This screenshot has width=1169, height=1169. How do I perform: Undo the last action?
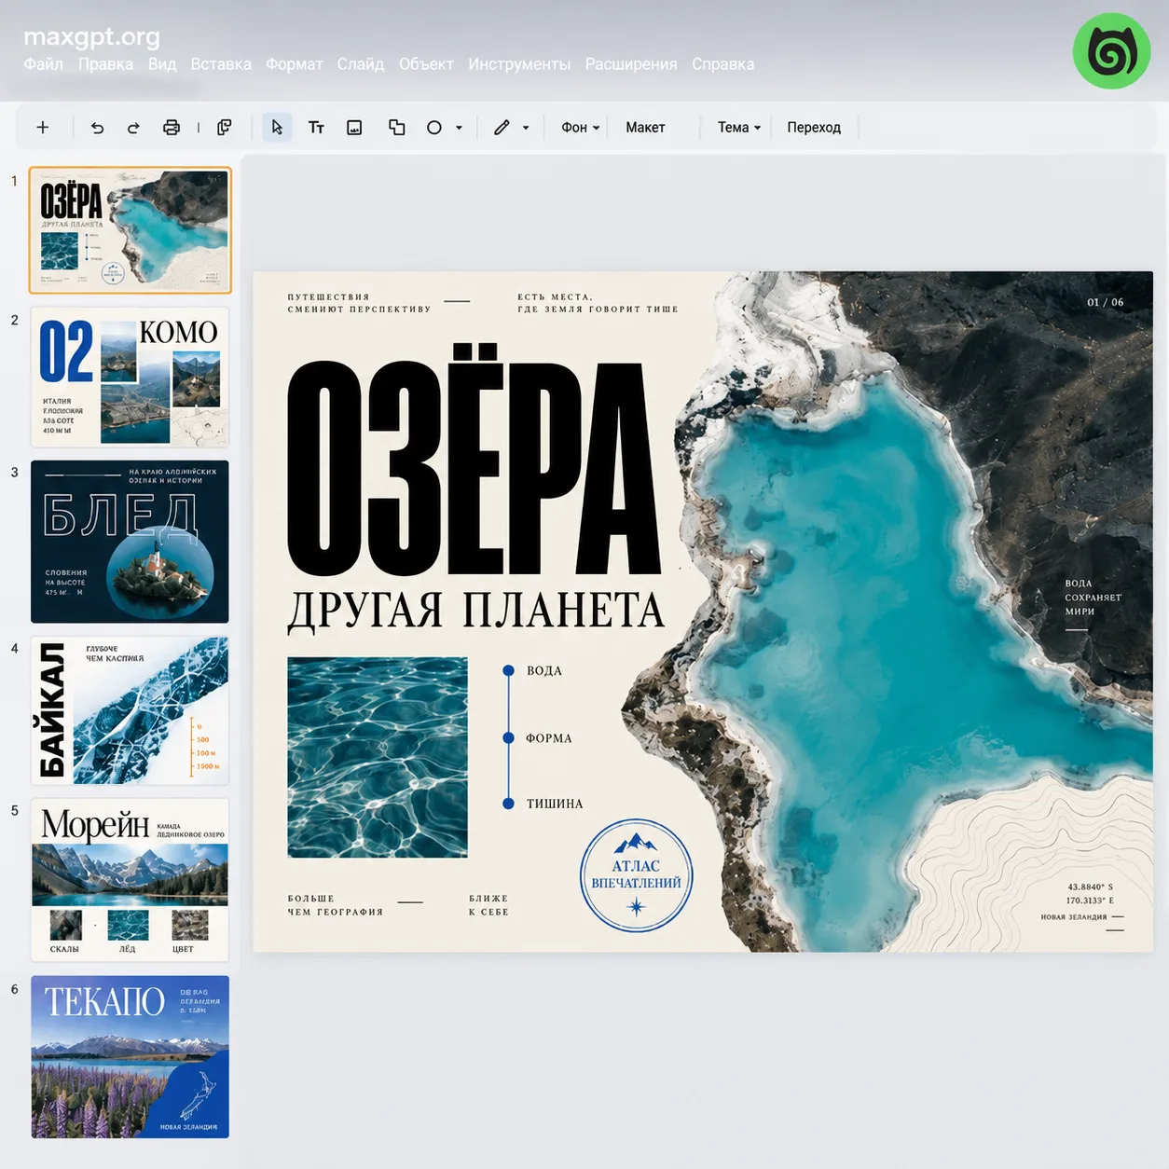(x=98, y=128)
